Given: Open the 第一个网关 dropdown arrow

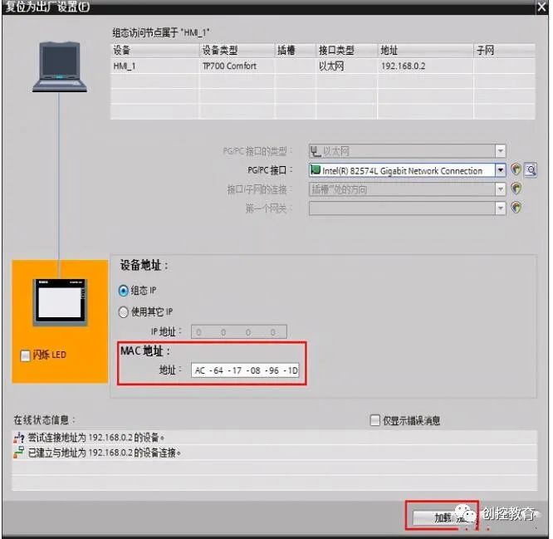Looking at the screenshot, I should (x=500, y=208).
